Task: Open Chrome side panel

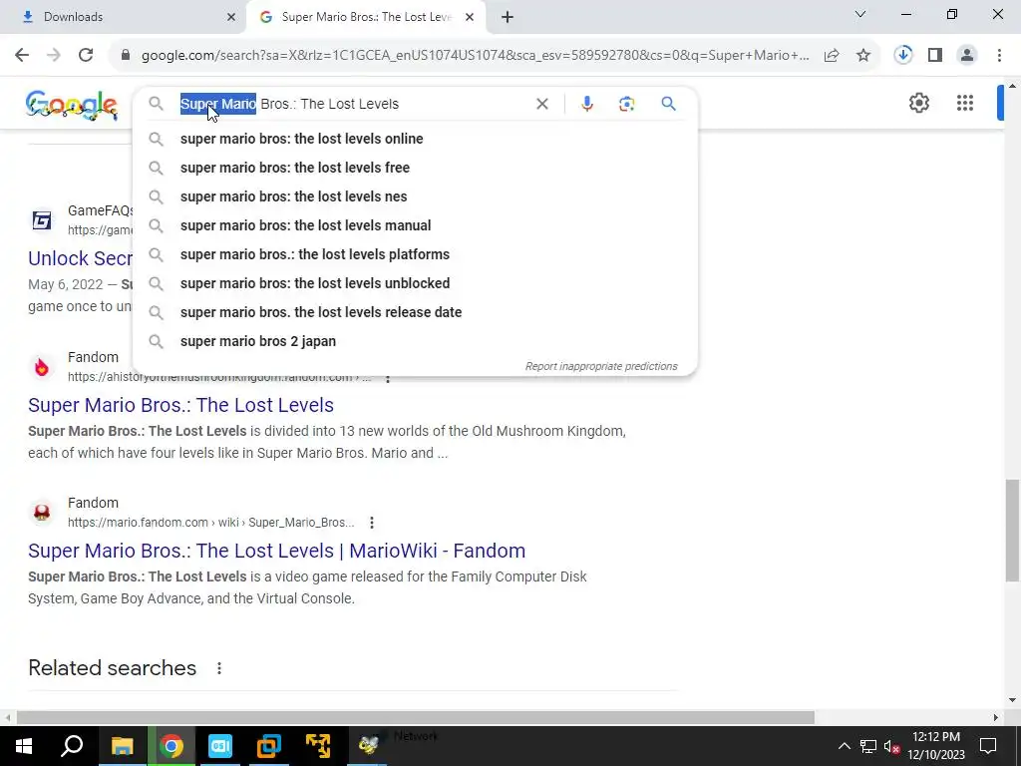Action: coord(935,56)
